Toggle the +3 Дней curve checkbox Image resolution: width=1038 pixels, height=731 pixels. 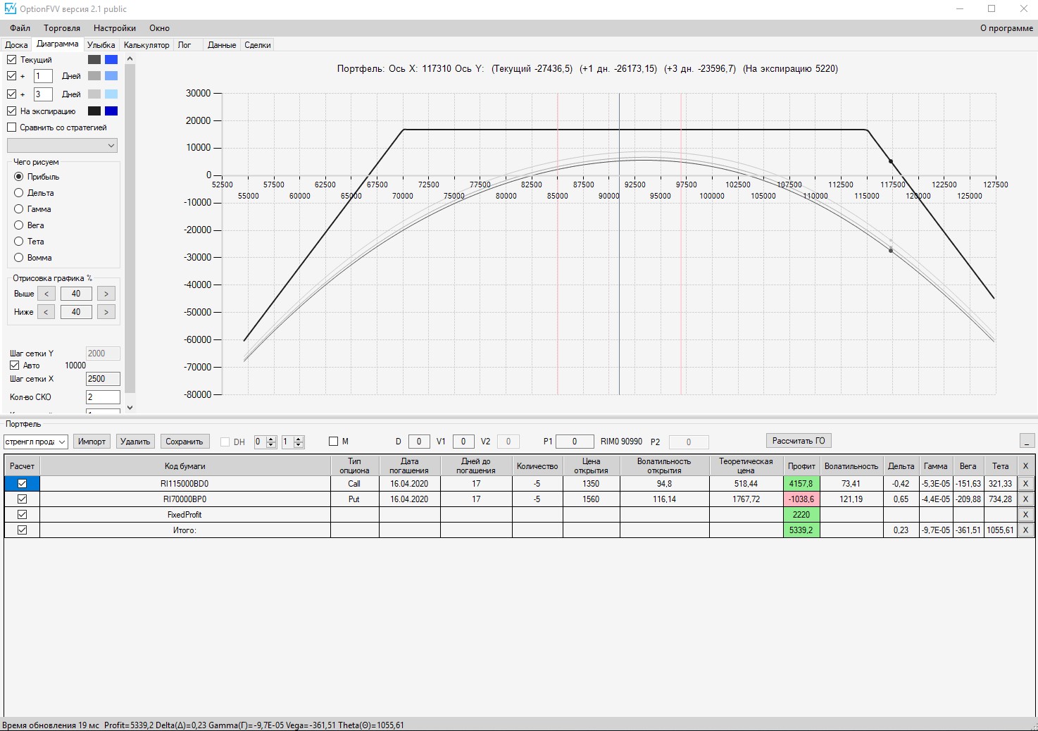pos(12,94)
